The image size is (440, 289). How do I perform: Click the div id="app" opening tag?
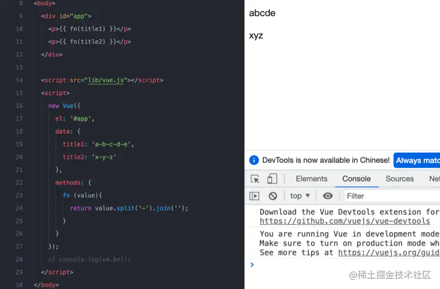point(66,16)
